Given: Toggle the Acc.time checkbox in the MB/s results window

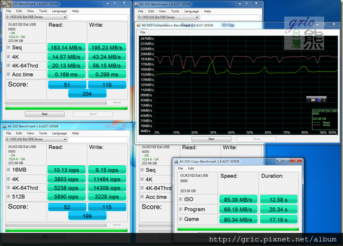Looking at the screenshot, I should (x=9, y=74).
